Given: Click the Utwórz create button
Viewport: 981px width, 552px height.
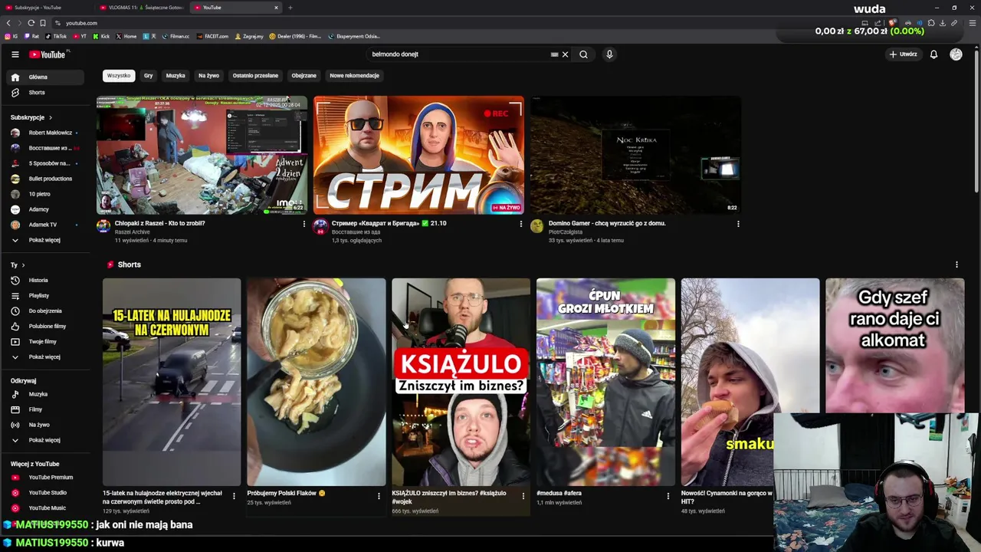Looking at the screenshot, I should [x=903, y=54].
